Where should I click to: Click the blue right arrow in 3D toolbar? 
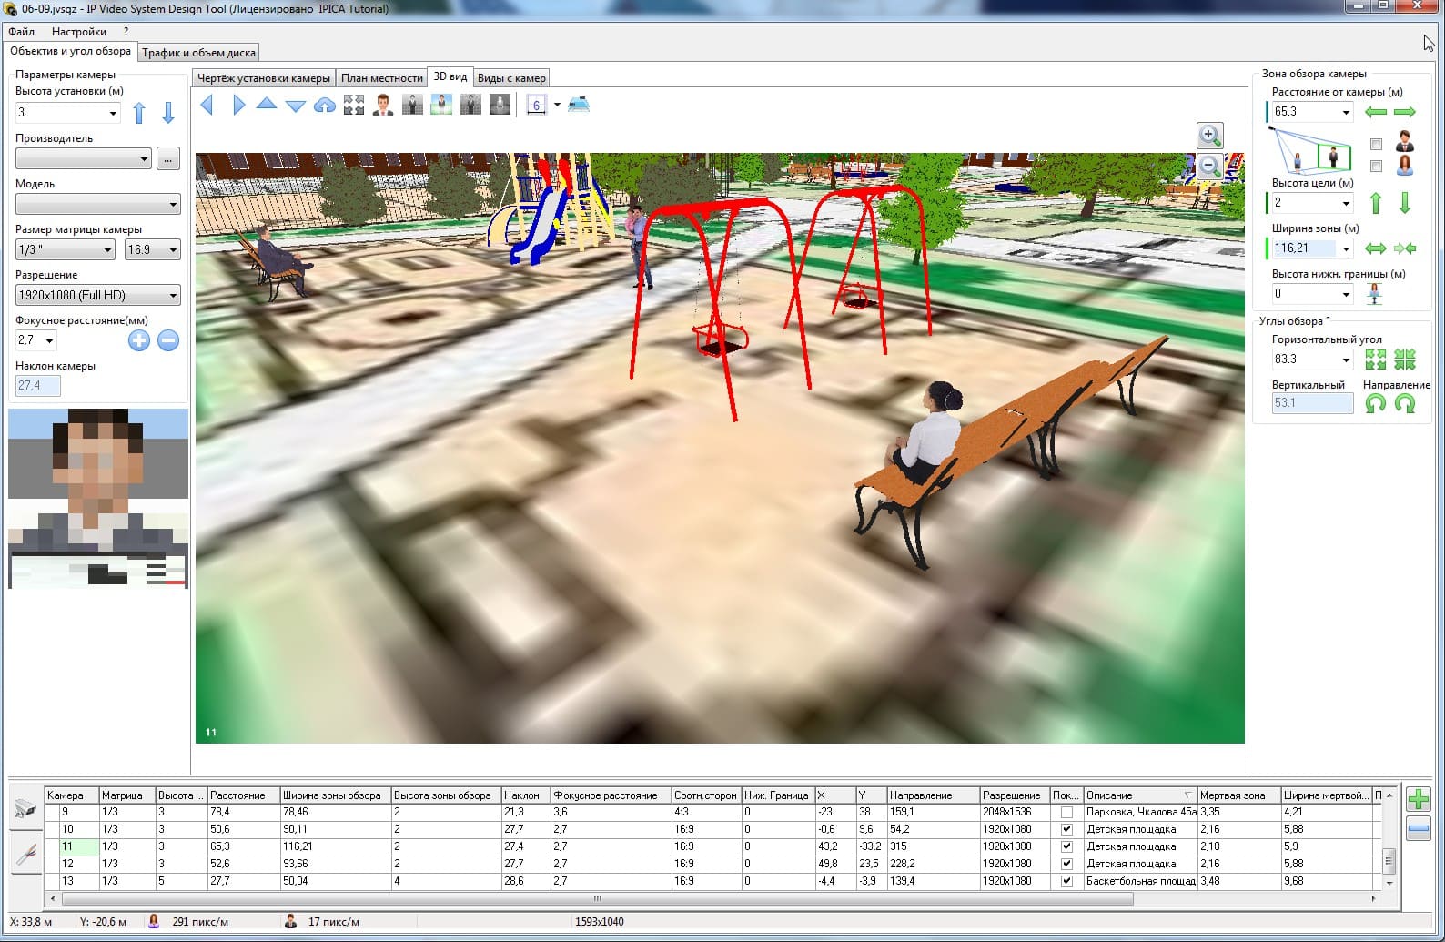click(238, 105)
